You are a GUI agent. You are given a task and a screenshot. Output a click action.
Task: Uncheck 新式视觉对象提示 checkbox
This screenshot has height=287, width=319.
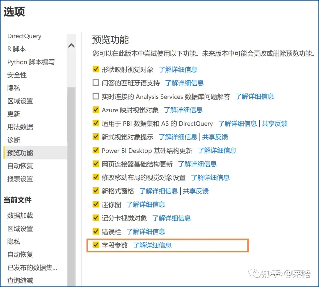(96, 137)
